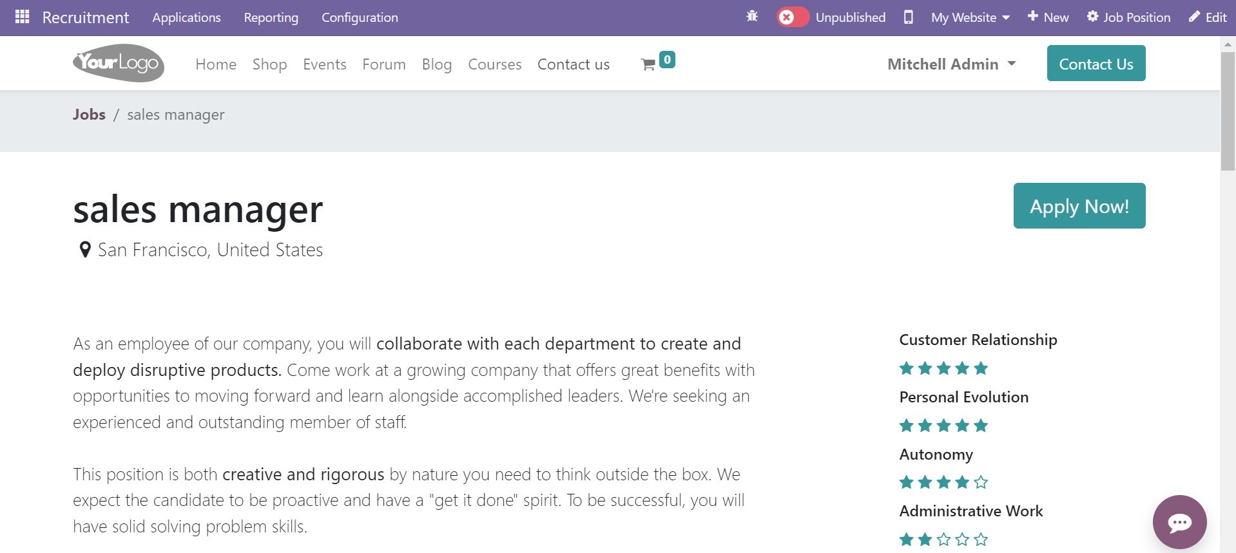This screenshot has height=553, width=1236.
Task: Click the Apply Now! button
Action: (x=1079, y=206)
